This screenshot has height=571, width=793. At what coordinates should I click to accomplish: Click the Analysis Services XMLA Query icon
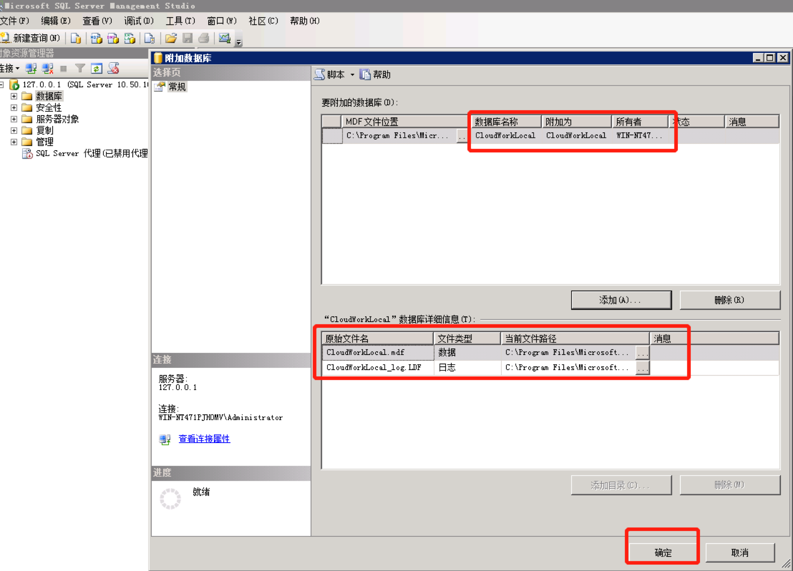pyautogui.click(x=130, y=38)
